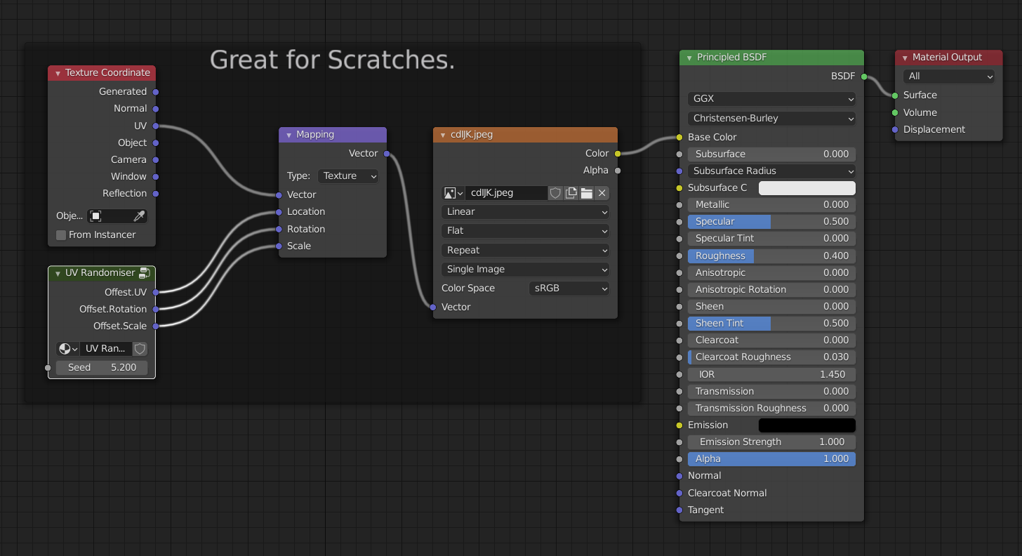1022x556 pixels.
Task: Enable the From Instancer checkbox
Action: pyautogui.click(x=61, y=235)
